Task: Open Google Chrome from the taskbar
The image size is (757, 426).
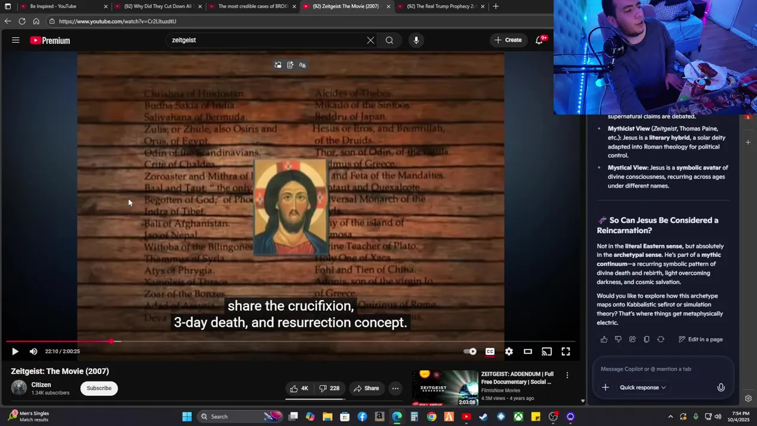Action: (432, 417)
